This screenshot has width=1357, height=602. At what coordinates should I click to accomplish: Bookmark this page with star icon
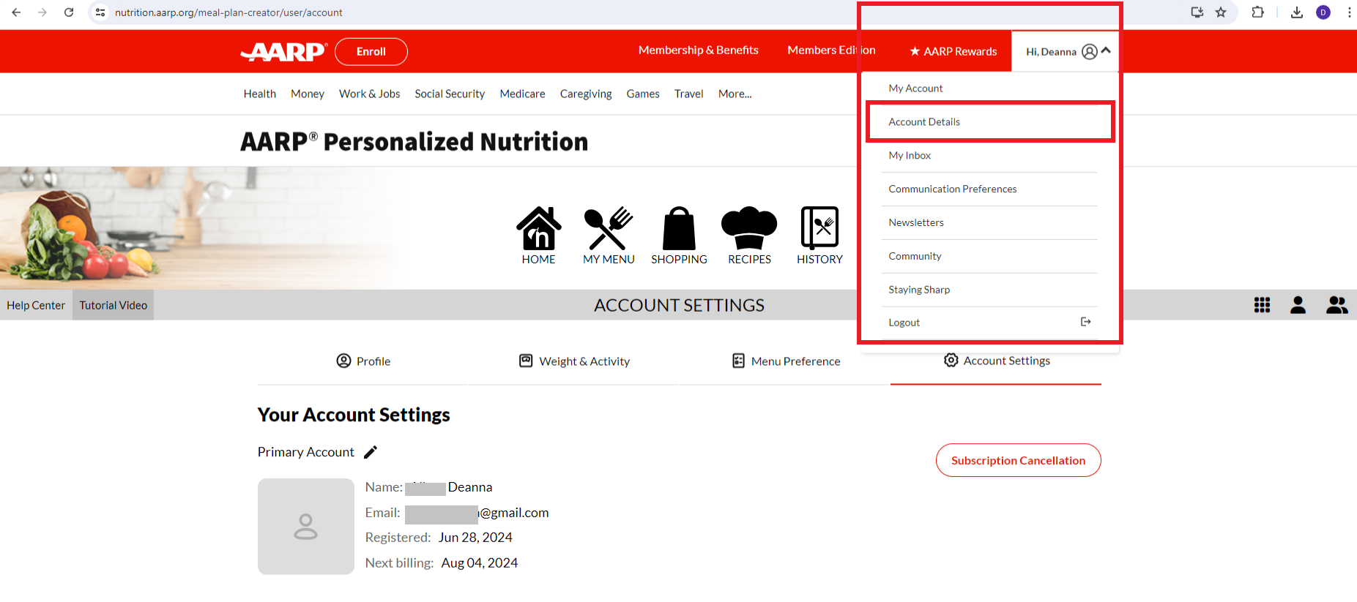1221,12
